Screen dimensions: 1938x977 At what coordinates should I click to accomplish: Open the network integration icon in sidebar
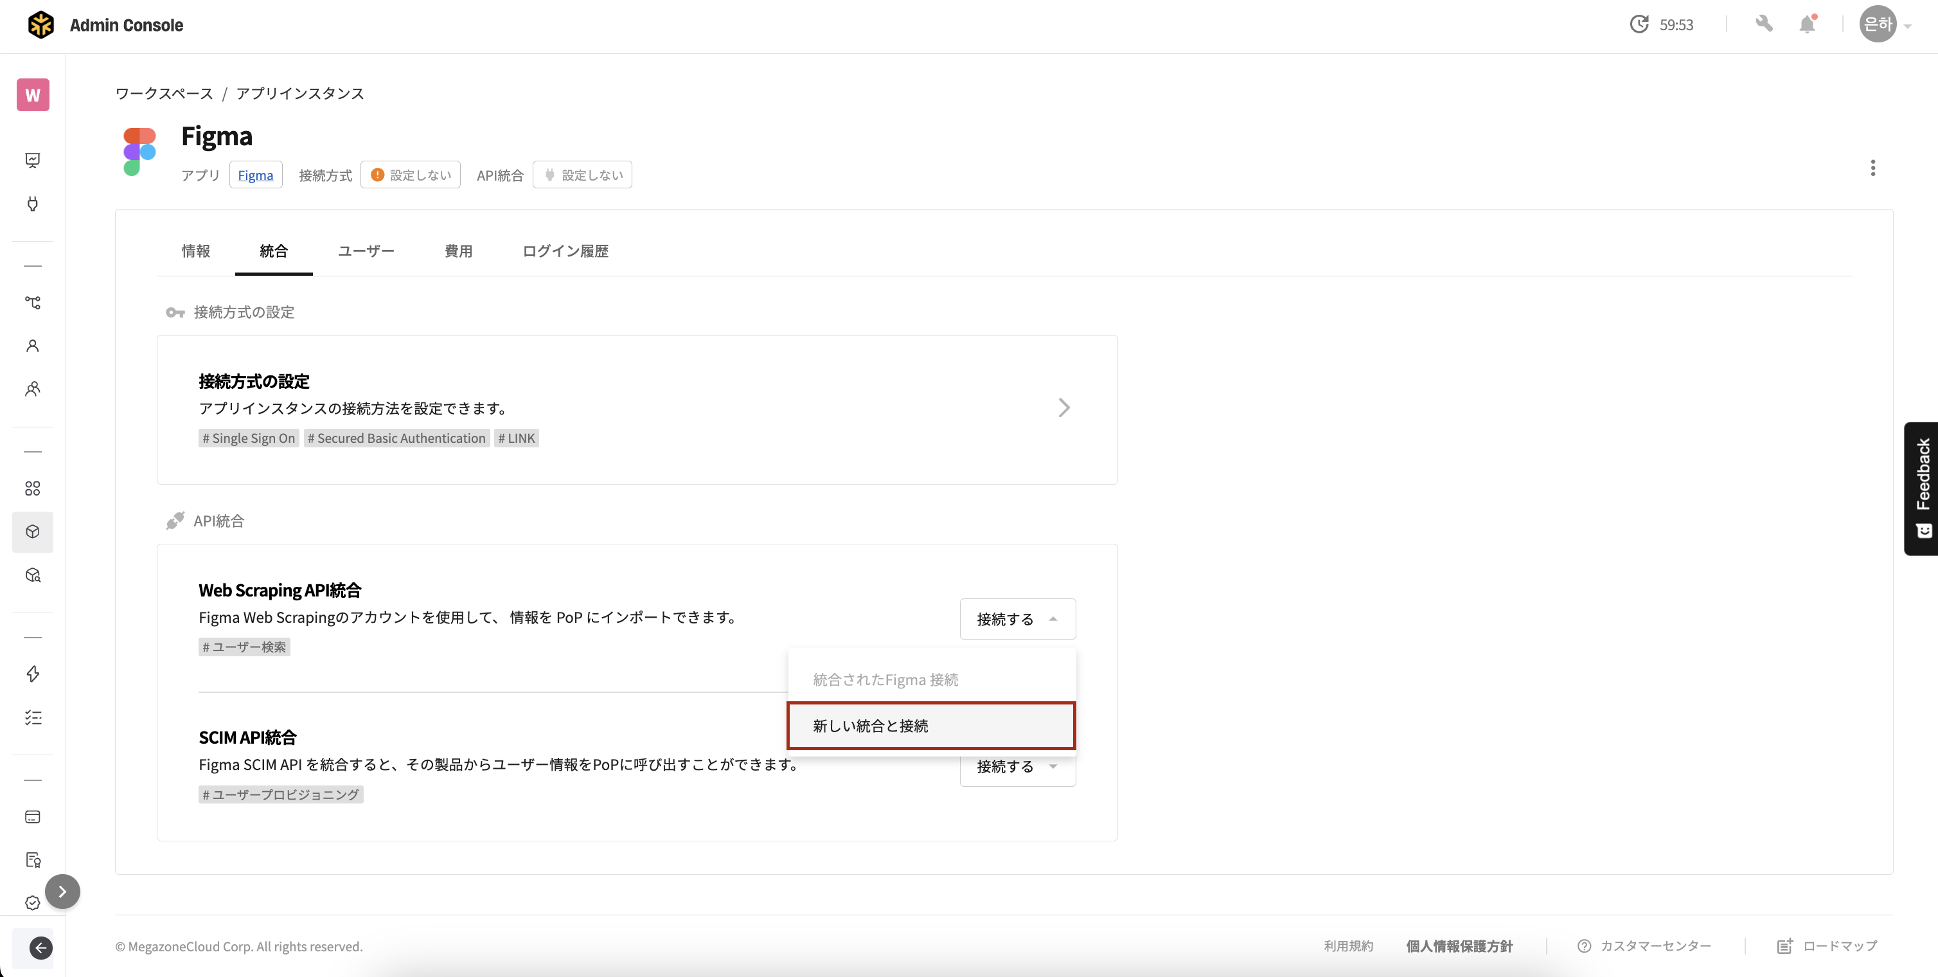coord(32,303)
